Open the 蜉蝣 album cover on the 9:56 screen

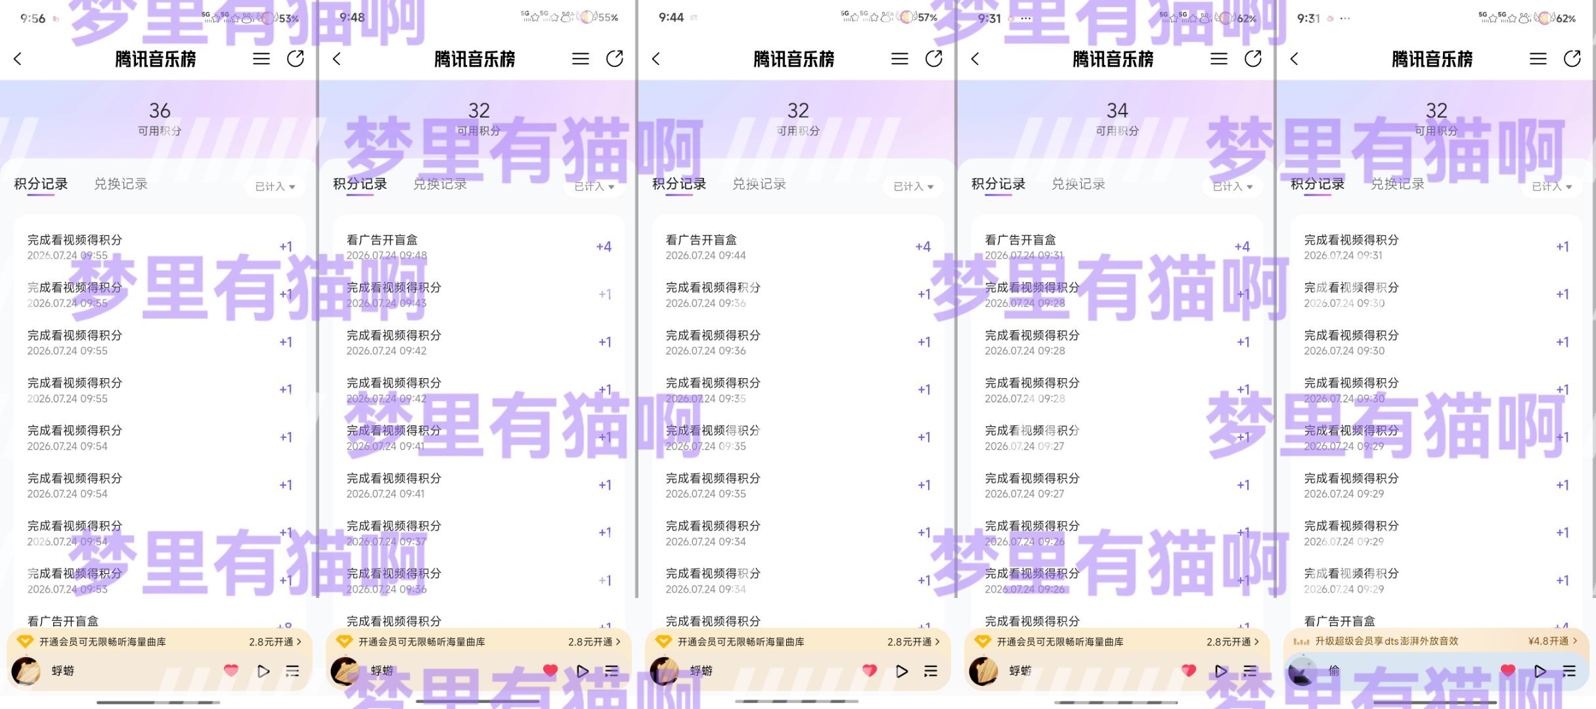tap(26, 671)
